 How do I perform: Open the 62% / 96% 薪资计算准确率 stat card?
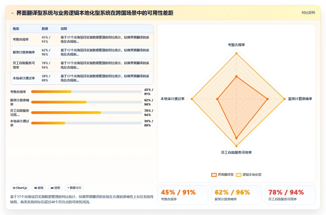pyautogui.click(x=236, y=195)
